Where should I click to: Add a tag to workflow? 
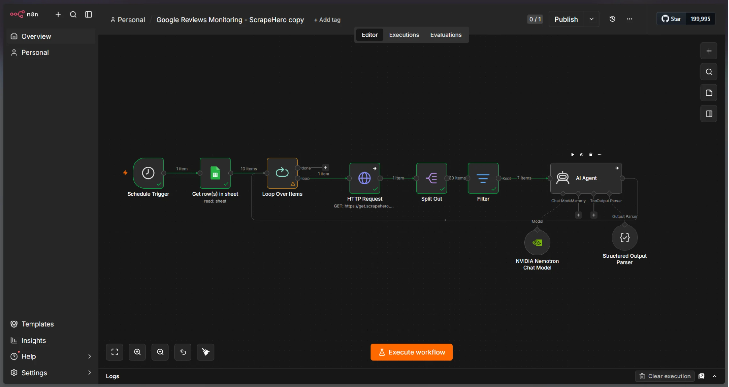point(327,20)
